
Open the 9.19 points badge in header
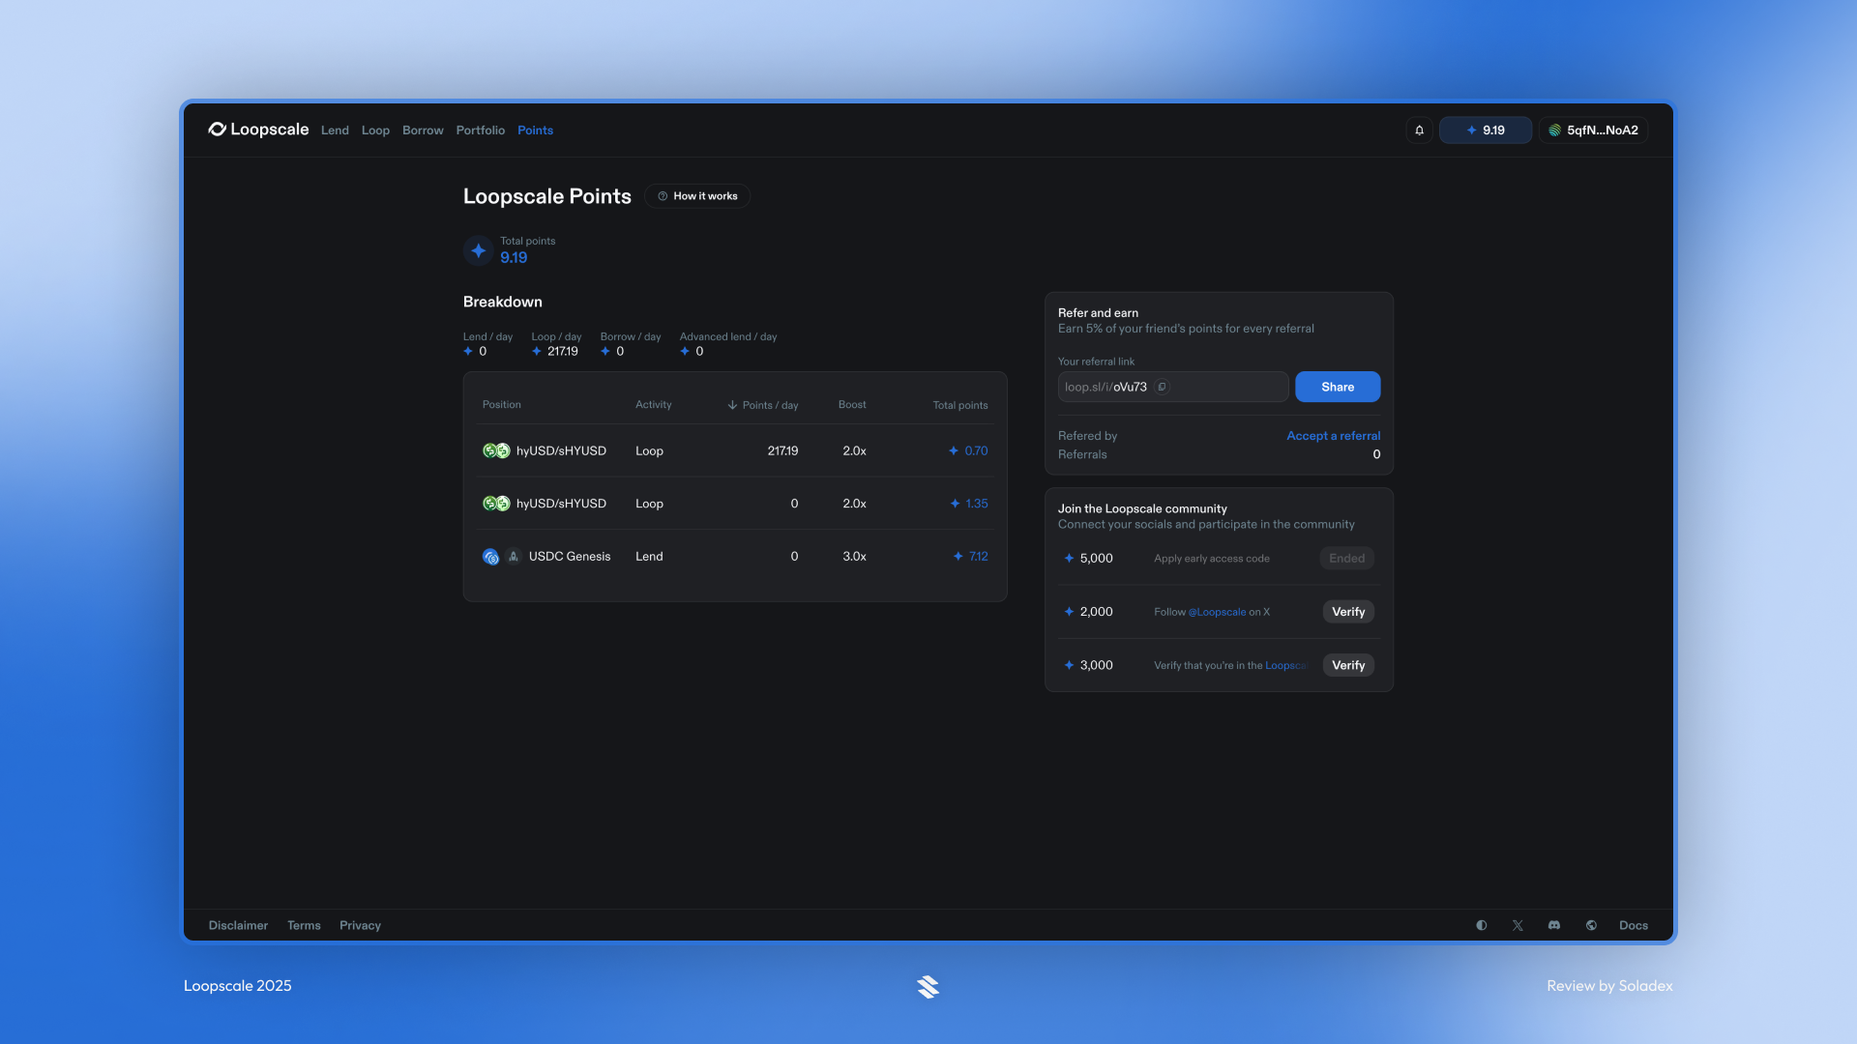(x=1485, y=130)
